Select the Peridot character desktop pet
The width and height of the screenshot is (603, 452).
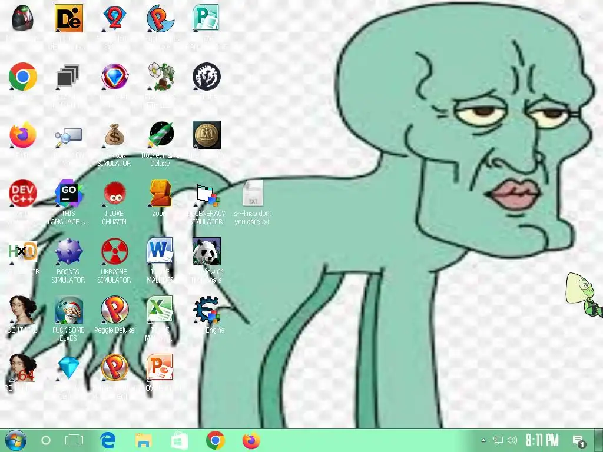[584, 295]
